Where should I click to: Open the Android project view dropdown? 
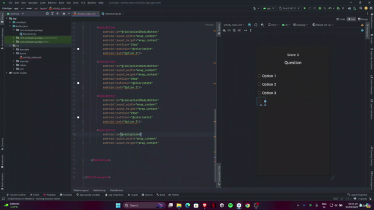(16, 14)
